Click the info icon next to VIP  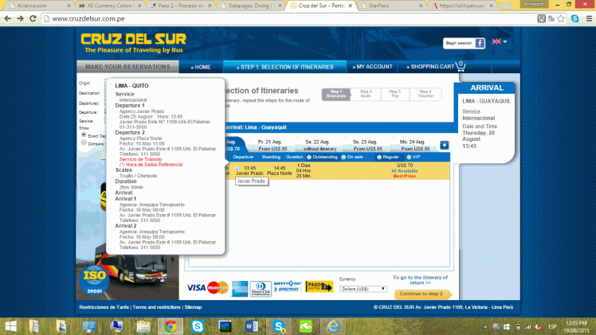(x=409, y=157)
